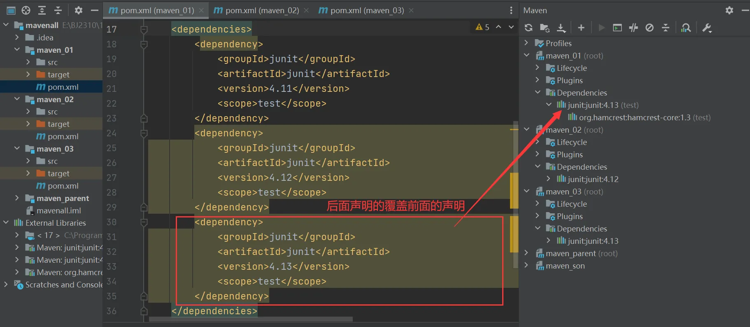Select pom.xml under maven_02 in Project tree
The image size is (750, 327).
tap(57, 136)
